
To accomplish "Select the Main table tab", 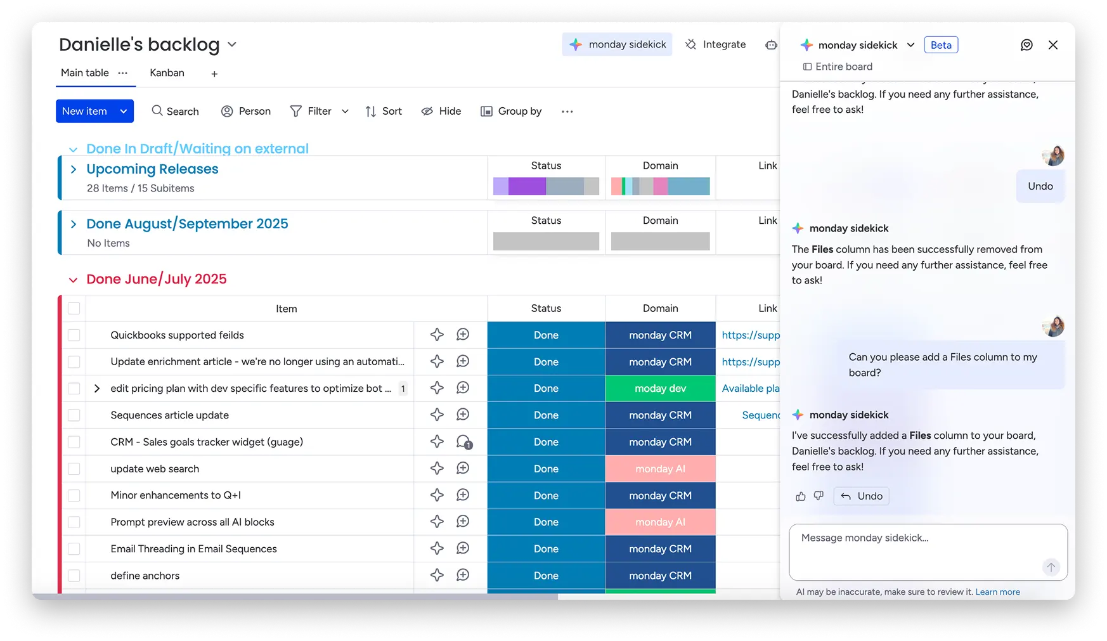I will pos(85,73).
